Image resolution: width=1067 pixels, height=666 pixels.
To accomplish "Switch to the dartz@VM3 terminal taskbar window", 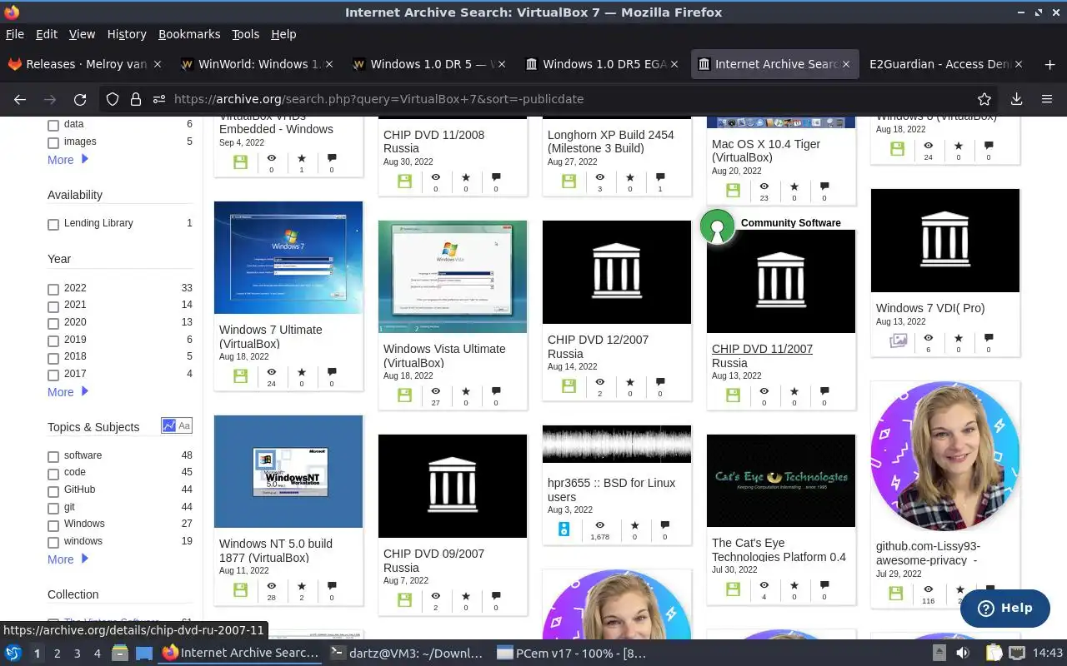I will [406, 654].
